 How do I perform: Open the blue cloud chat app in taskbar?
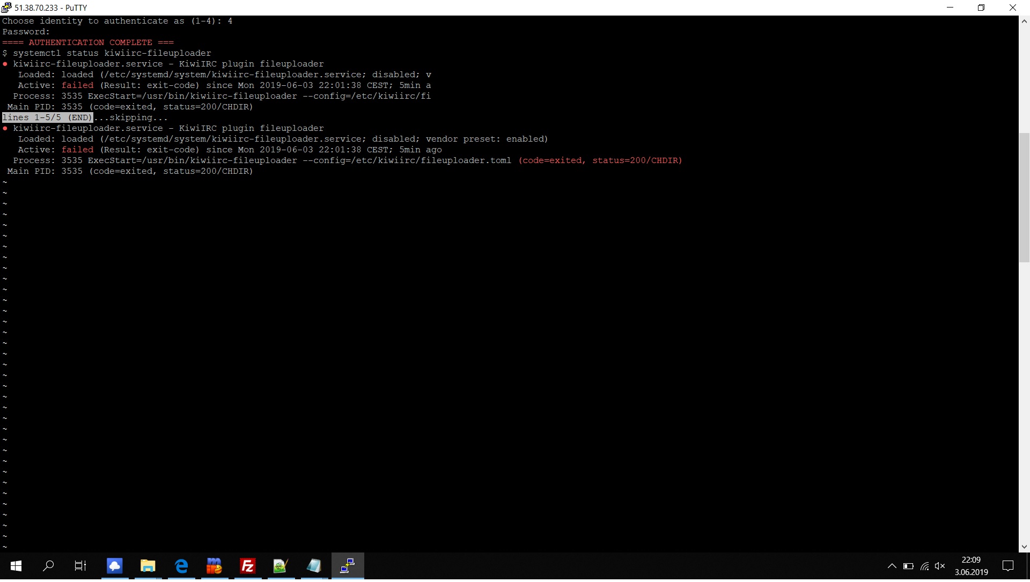point(115,565)
